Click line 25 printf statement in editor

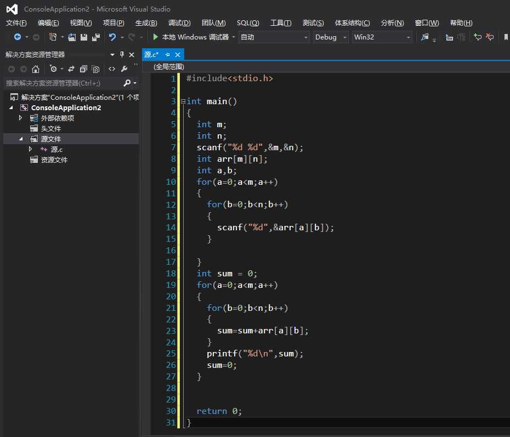[x=254, y=354]
